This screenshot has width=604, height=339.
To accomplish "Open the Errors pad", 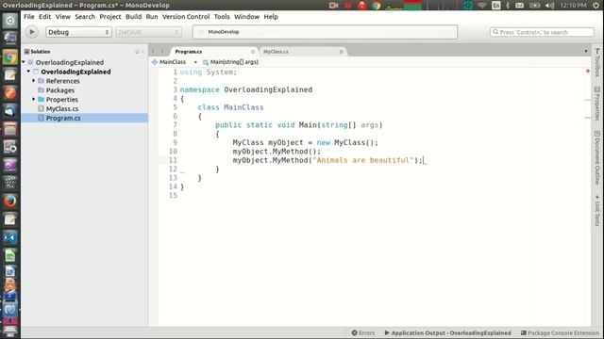I will (362, 332).
